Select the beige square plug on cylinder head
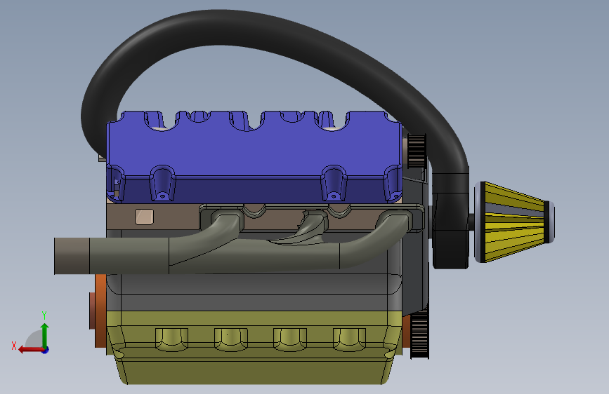Image resolution: width=609 pixels, height=394 pixels. pyautogui.click(x=144, y=217)
